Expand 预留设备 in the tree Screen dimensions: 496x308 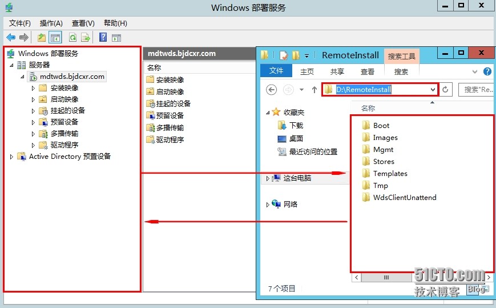pyautogui.click(x=33, y=122)
